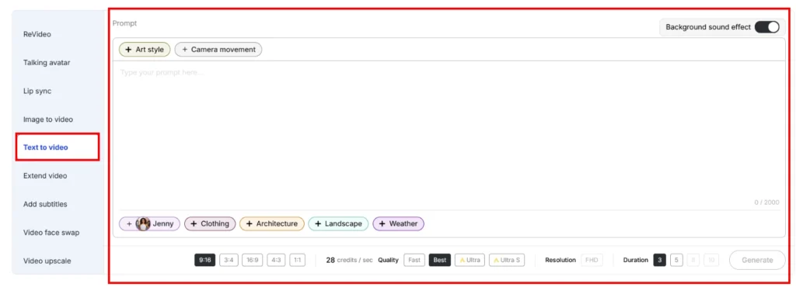The height and width of the screenshot is (287, 796).
Task: Add a Clothing tag to prompt
Action: (210, 223)
